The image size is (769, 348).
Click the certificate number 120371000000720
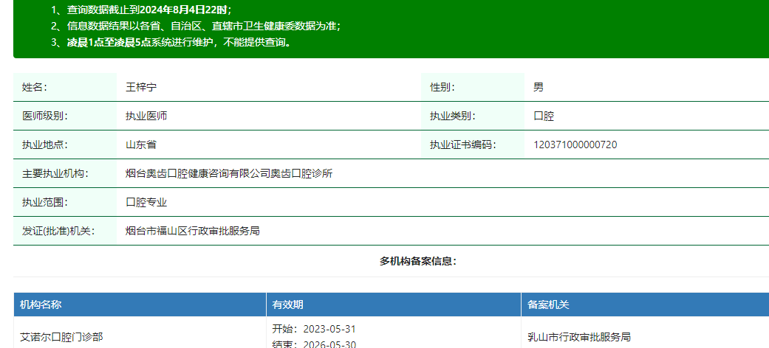[x=575, y=145]
